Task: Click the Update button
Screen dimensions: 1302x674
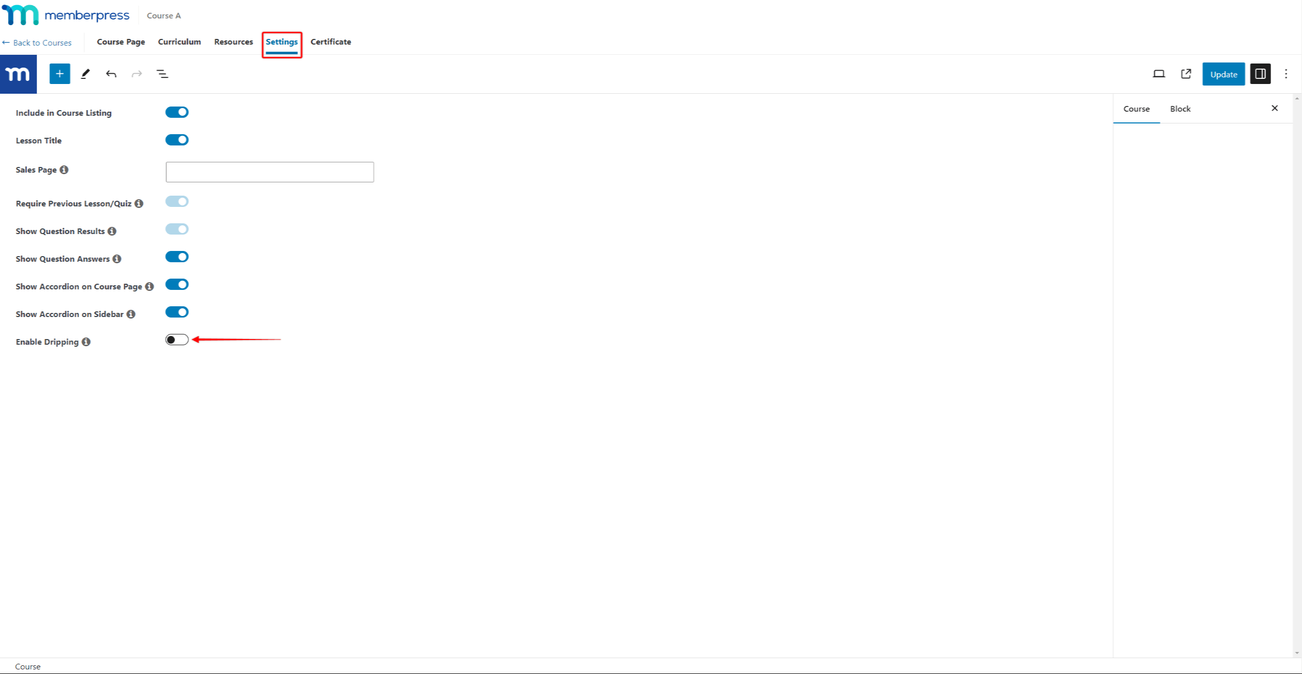Action: click(x=1224, y=74)
